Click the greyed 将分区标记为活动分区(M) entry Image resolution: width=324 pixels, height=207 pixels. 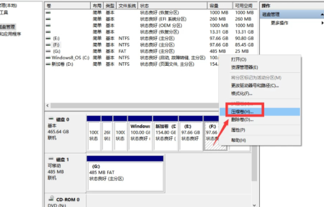pos(256,78)
